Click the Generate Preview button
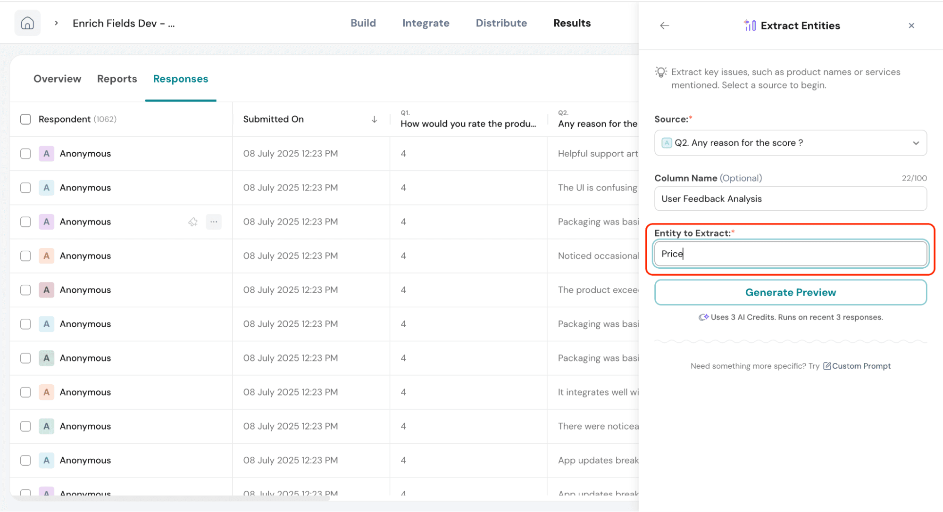Screen dimensions: 943x512 (x=790, y=292)
